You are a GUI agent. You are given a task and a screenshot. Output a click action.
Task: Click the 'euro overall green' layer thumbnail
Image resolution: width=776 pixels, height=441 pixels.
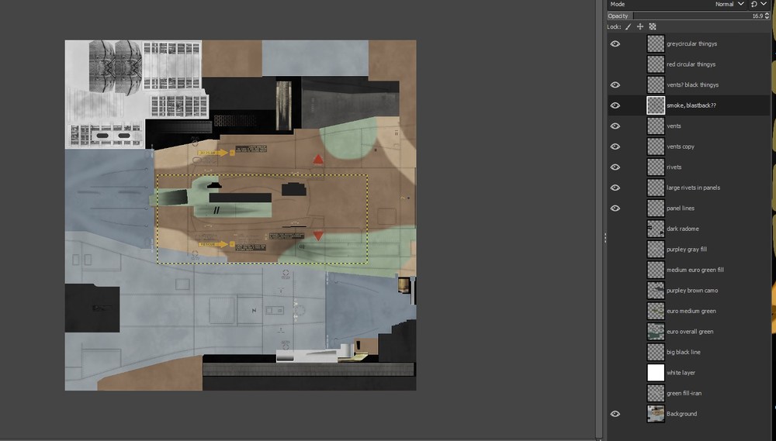(x=656, y=332)
